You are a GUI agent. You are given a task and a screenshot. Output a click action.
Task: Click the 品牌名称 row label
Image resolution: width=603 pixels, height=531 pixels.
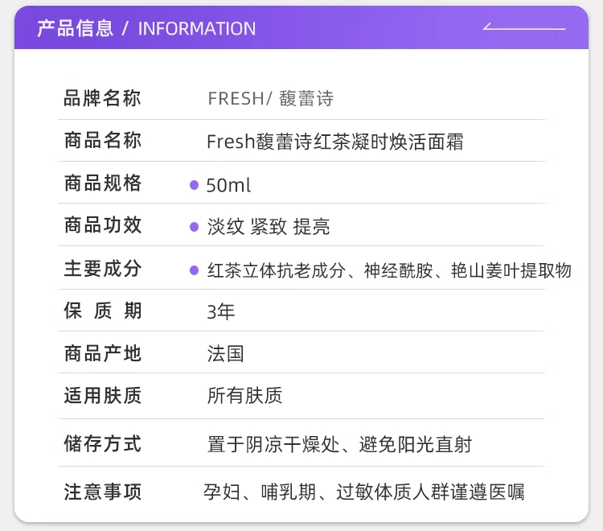click(x=102, y=99)
